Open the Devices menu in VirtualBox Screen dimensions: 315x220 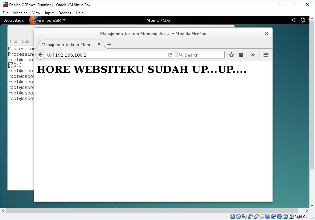tap(64, 13)
